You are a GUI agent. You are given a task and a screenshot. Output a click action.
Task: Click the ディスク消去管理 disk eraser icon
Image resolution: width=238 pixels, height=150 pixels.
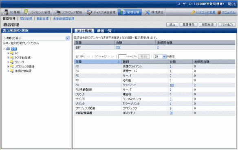click(x=89, y=12)
